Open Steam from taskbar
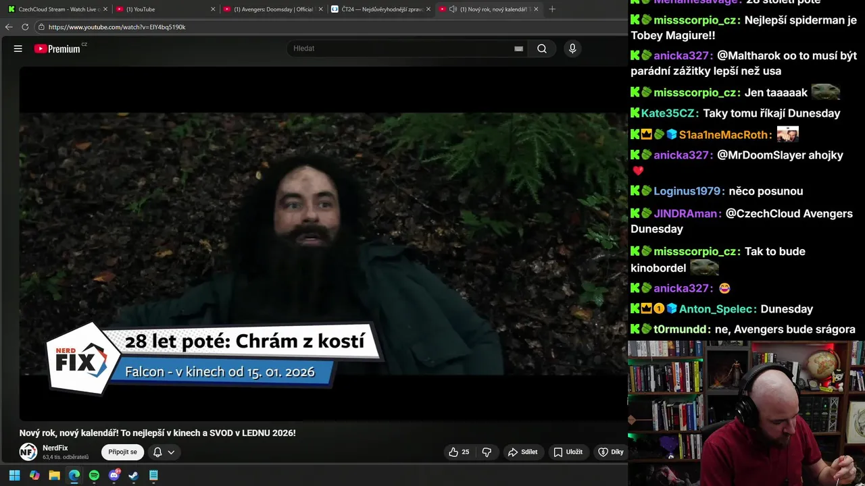 pyautogui.click(x=134, y=475)
